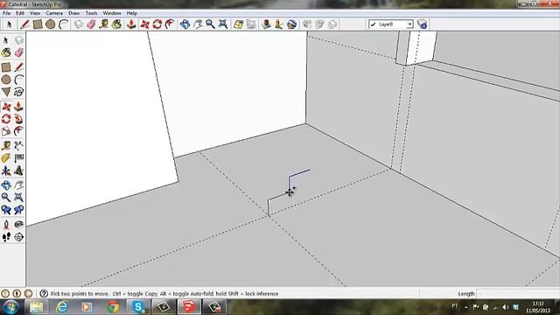Open the Window menu
The width and height of the screenshot is (560, 315).
tap(112, 13)
